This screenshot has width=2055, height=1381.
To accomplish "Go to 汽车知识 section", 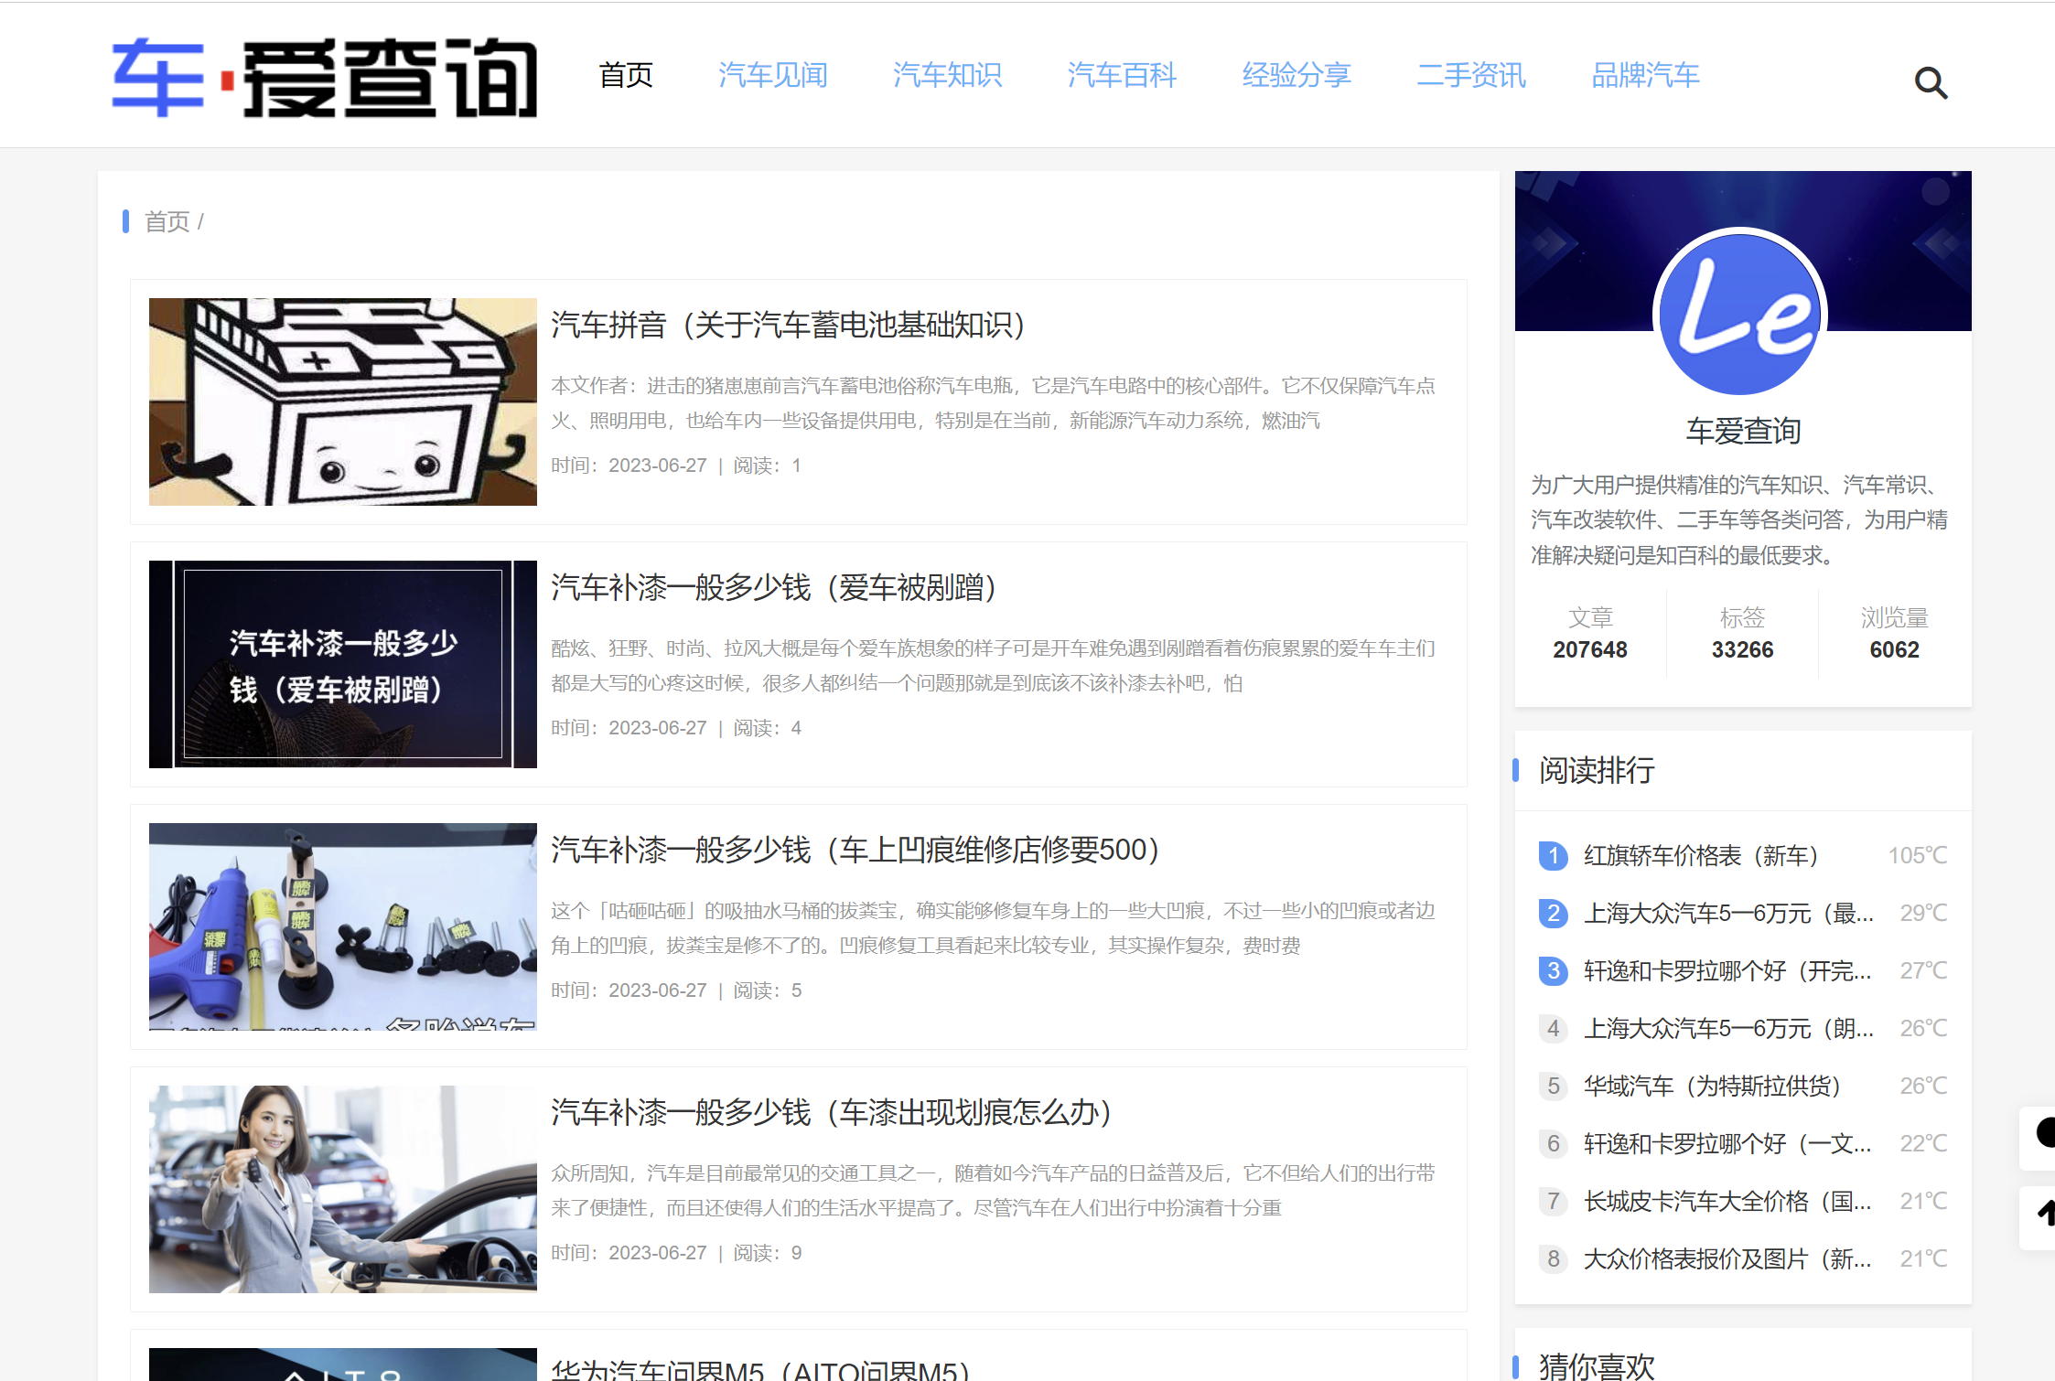I will click(948, 75).
